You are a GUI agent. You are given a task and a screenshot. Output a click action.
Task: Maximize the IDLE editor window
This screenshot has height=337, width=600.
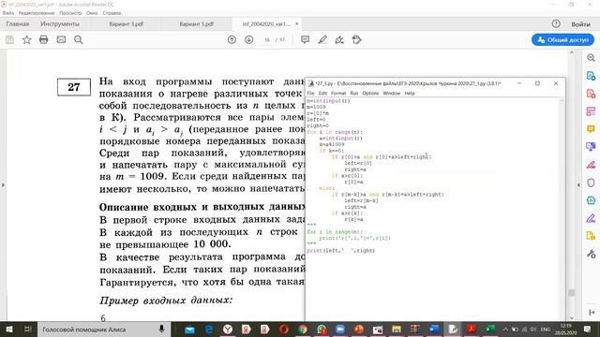click(x=537, y=83)
